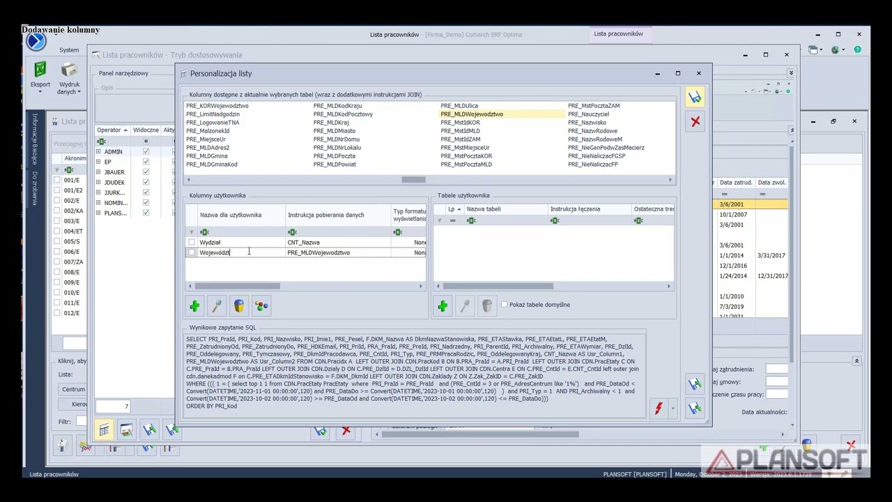Add a user table with green plus
This screenshot has height=502, width=892.
point(443,305)
